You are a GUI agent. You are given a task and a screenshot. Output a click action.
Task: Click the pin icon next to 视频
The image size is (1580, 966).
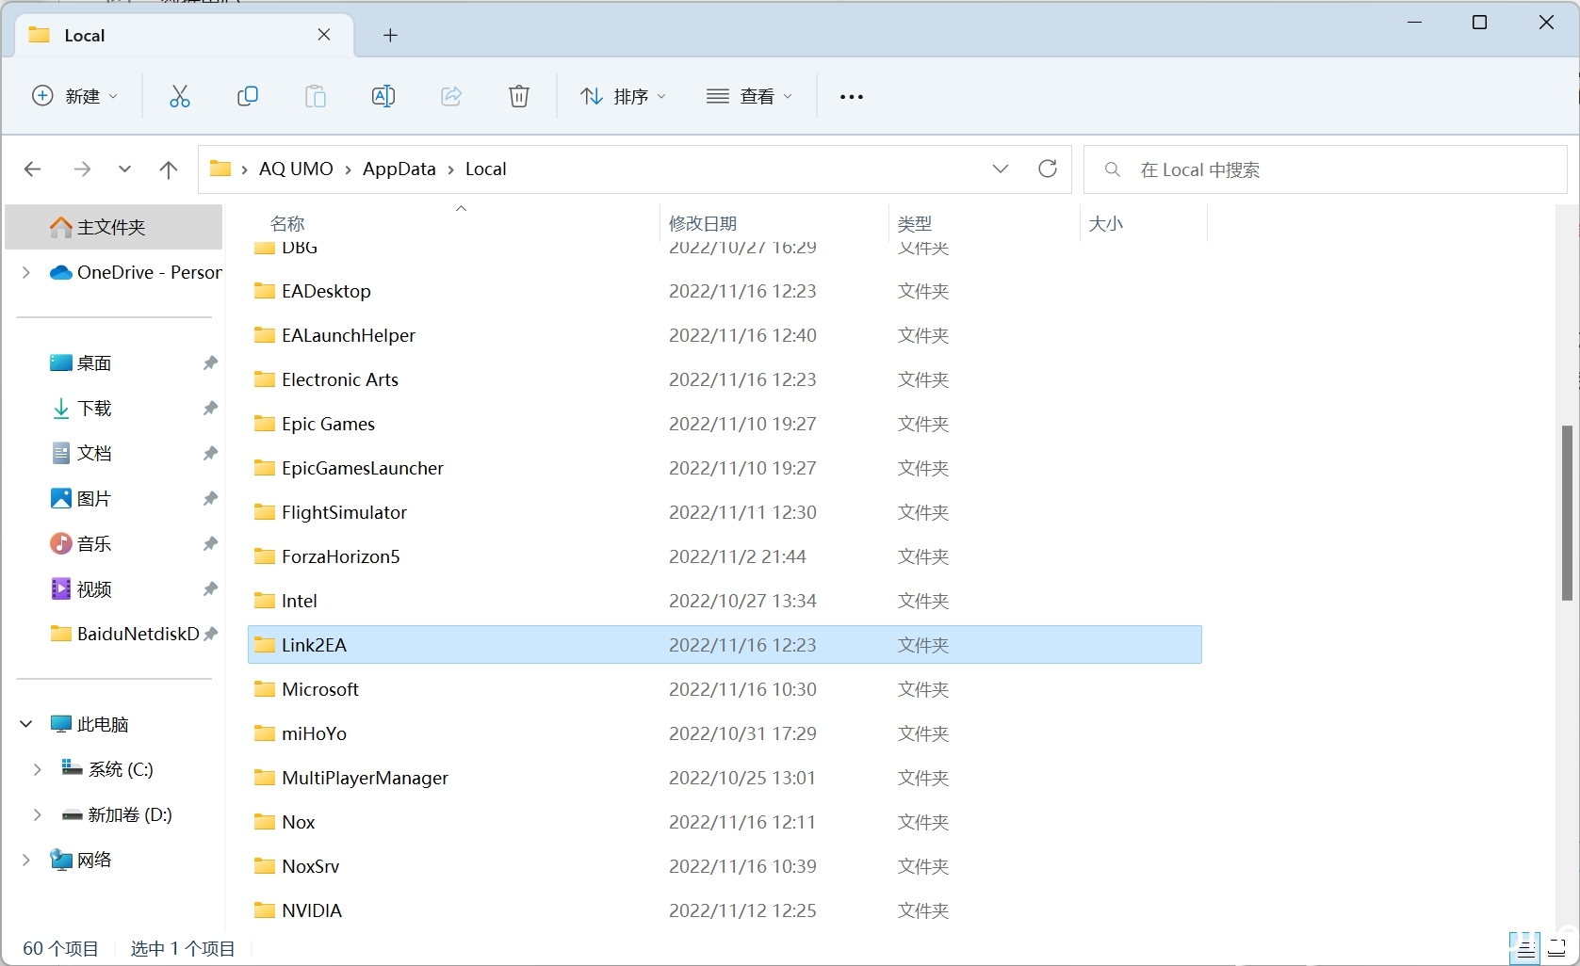coord(210,588)
